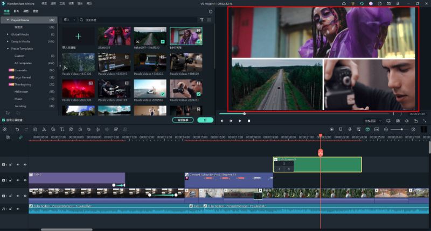Mute the main video track speaker
Image resolution: width=431 pixels, height=231 pixels.
pyautogui.click(x=18, y=196)
